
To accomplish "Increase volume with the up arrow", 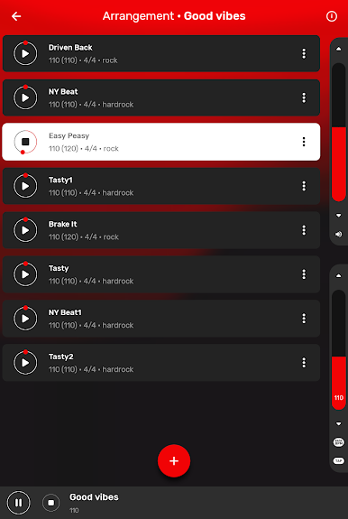I will click(338, 49).
